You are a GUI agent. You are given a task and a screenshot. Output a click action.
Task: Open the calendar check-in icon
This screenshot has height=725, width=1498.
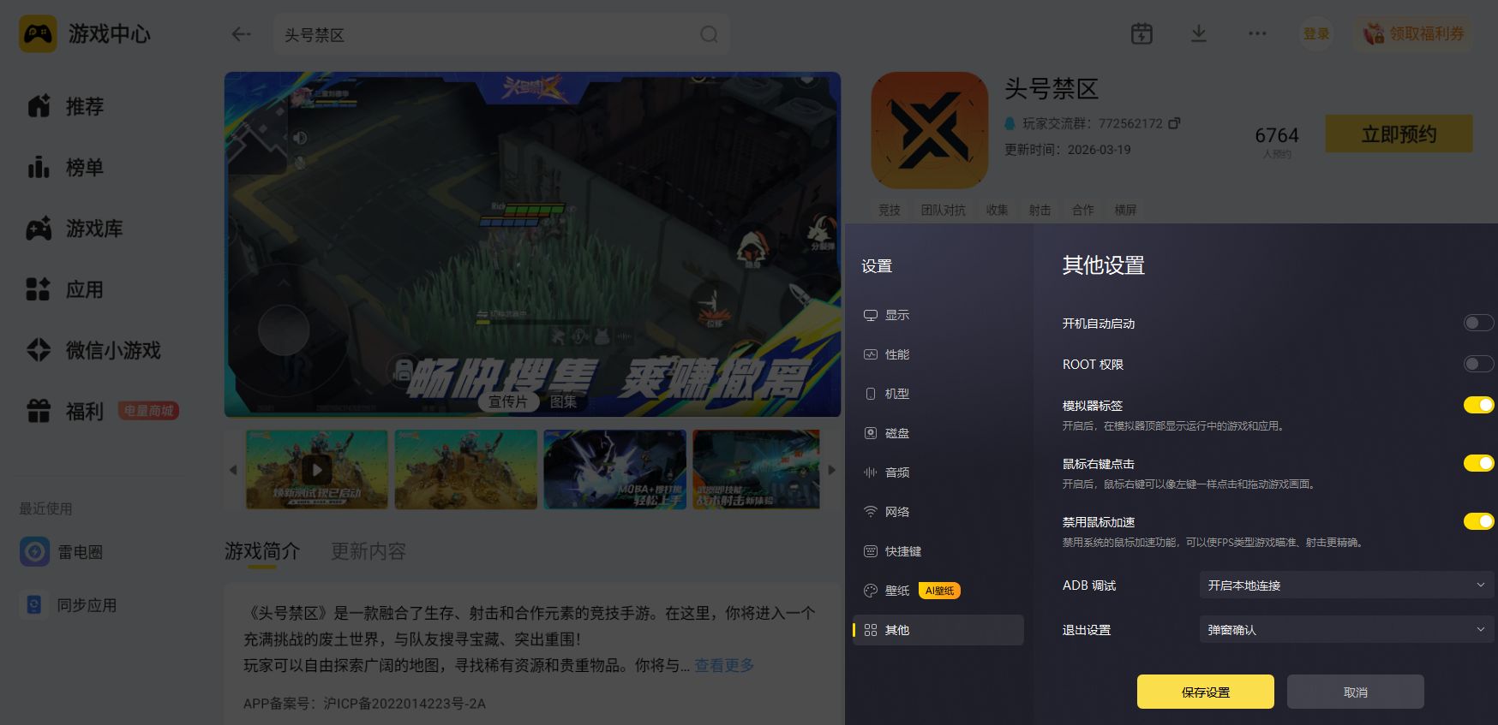(x=1141, y=33)
